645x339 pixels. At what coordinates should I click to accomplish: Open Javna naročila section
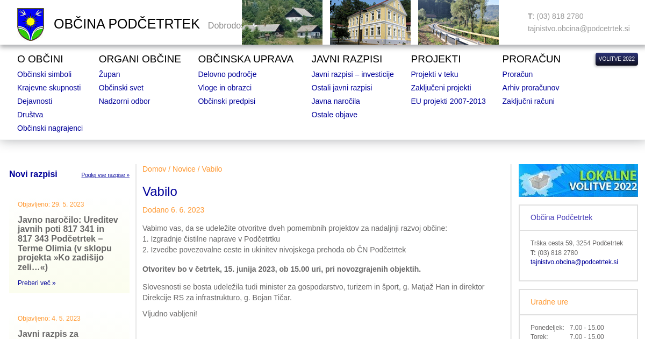tap(335, 101)
